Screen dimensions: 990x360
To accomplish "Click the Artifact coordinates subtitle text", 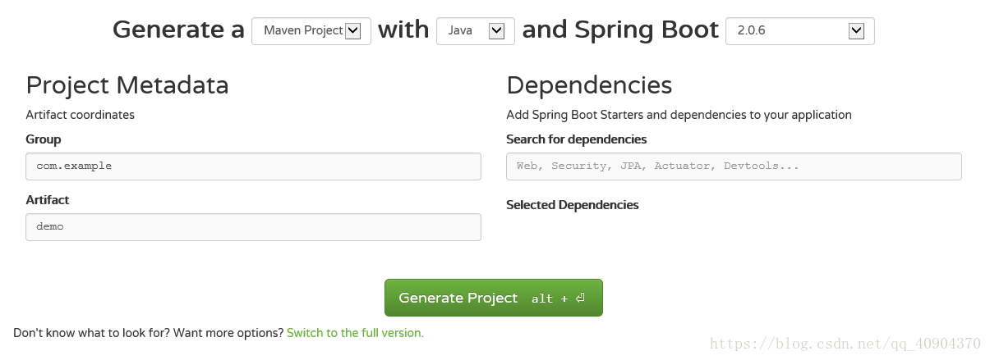I will [x=81, y=115].
